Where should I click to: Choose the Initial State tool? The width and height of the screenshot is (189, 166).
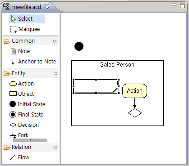click(27, 104)
